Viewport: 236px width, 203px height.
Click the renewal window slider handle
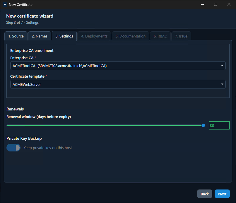(203, 125)
